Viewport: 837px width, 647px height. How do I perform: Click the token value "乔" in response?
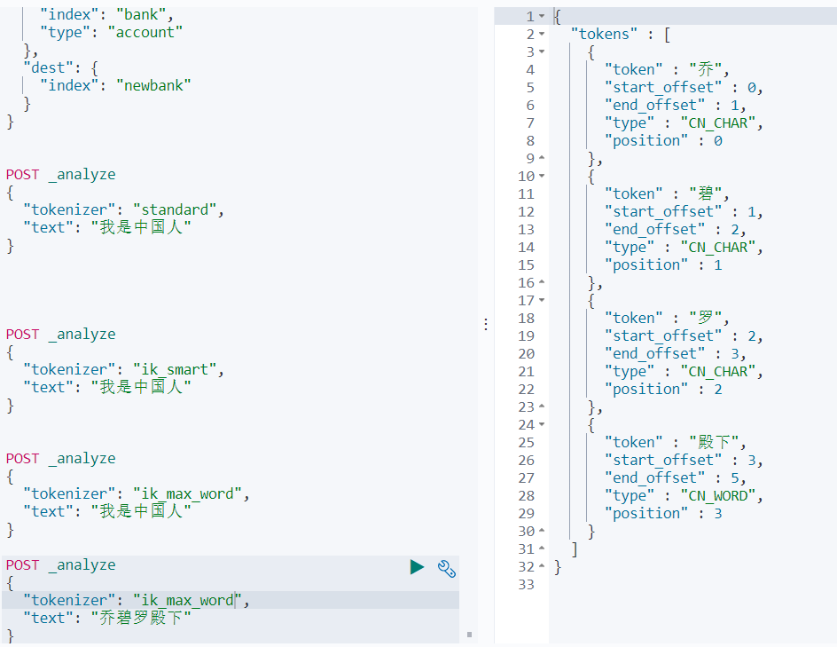tap(706, 69)
